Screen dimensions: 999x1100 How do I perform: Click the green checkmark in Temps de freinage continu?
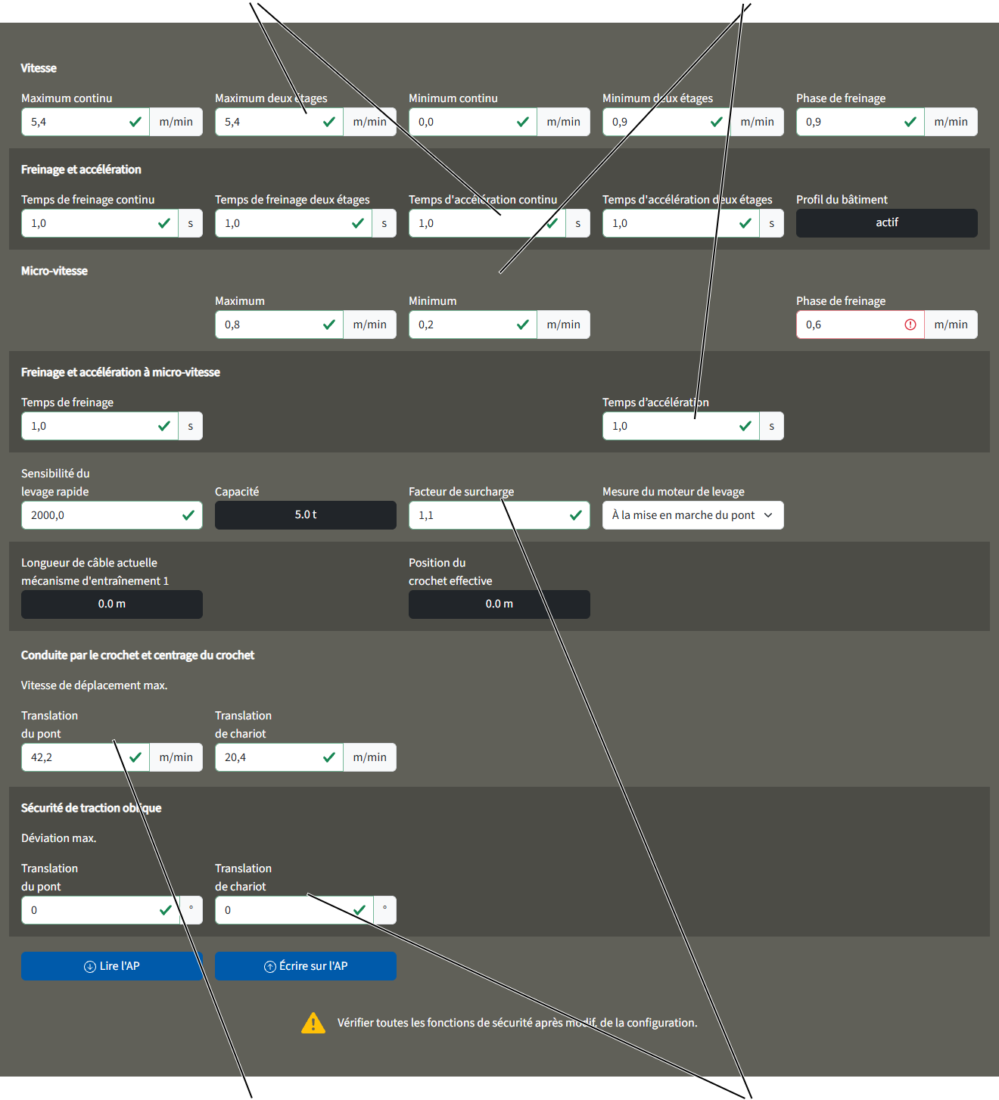pyautogui.click(x=164, y=223)
